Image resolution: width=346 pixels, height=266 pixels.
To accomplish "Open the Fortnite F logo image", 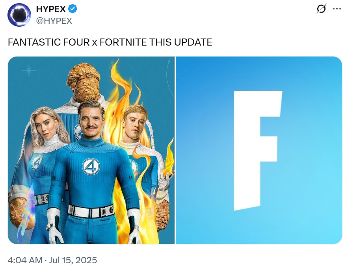I will click(259, 150).
